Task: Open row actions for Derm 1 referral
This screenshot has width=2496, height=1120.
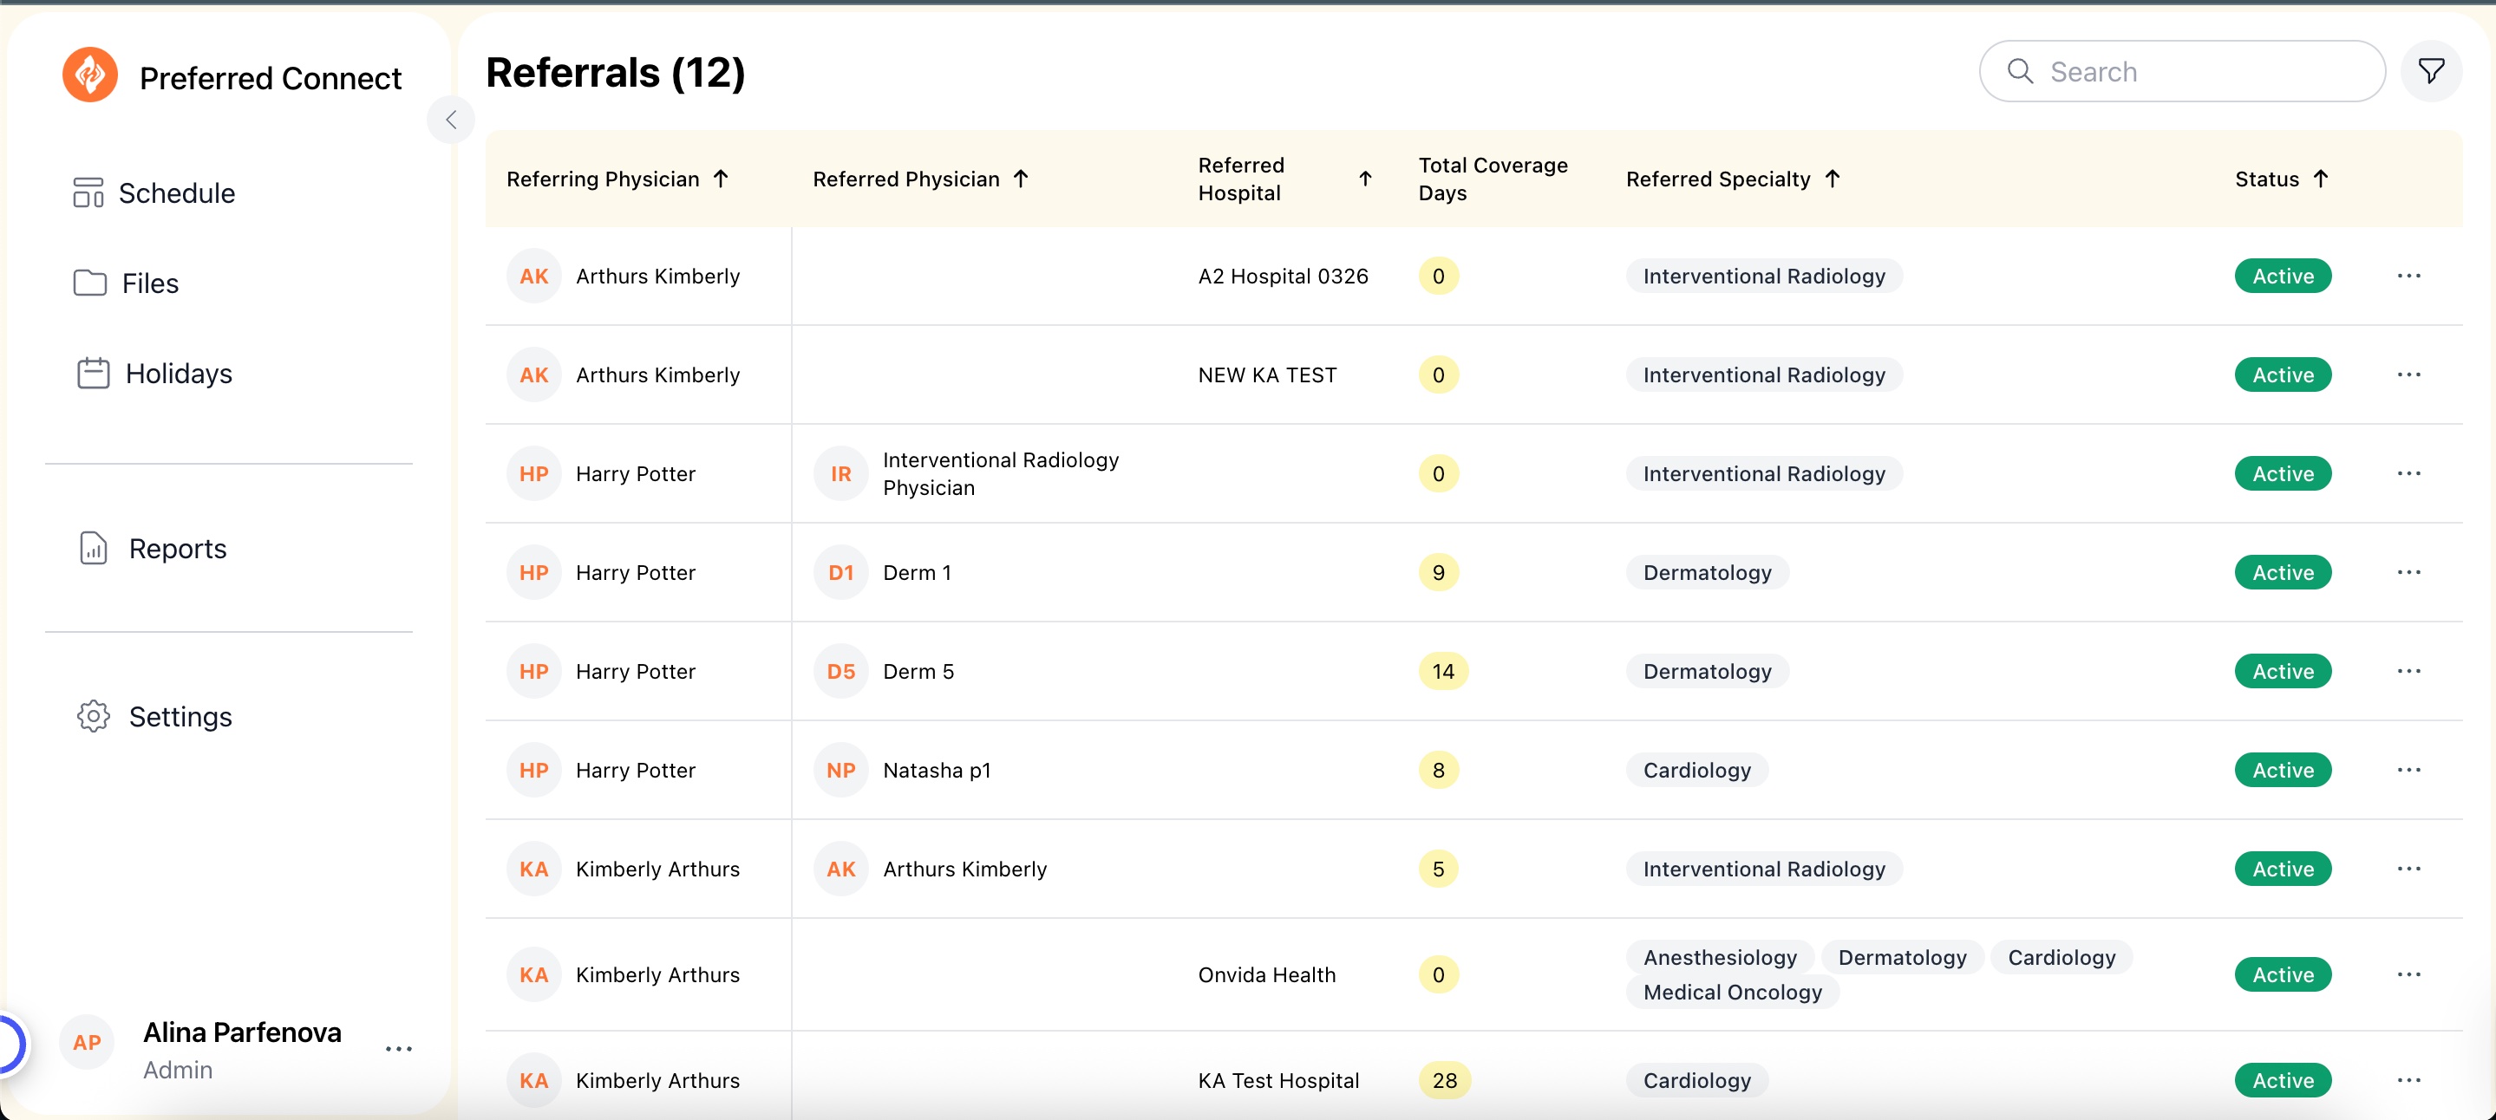Action: 2408,573
